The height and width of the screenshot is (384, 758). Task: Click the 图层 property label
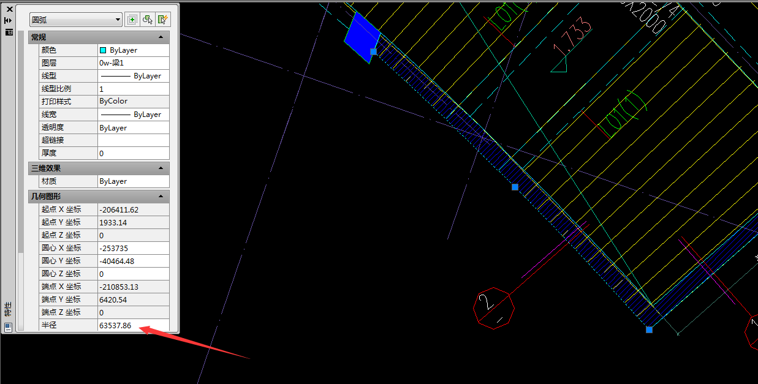click(49, 63)
